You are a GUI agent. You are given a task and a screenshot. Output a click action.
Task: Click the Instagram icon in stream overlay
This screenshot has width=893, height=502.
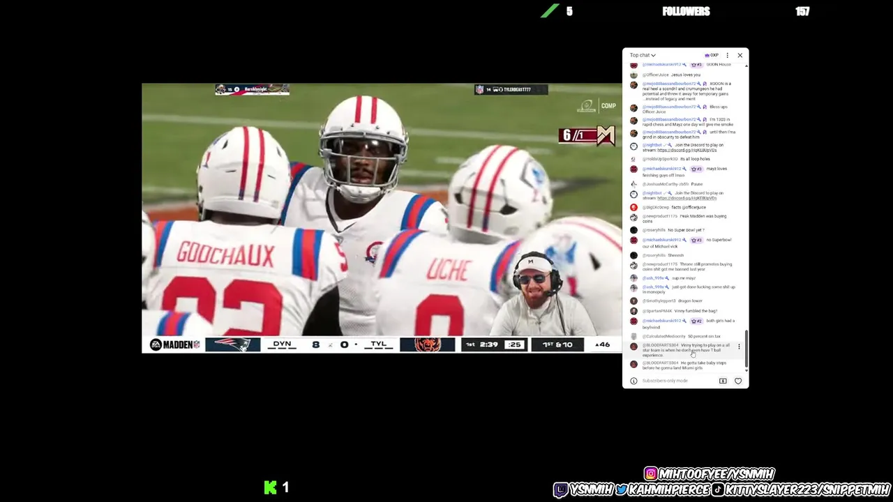pos(651,474)
